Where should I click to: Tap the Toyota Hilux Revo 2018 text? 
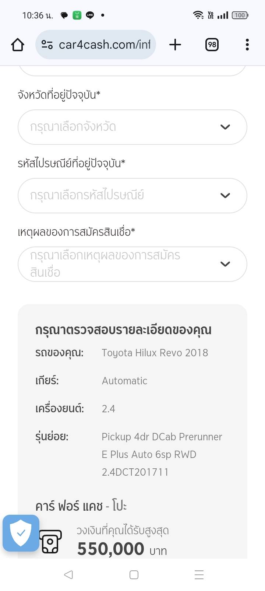tap(155, 353)
